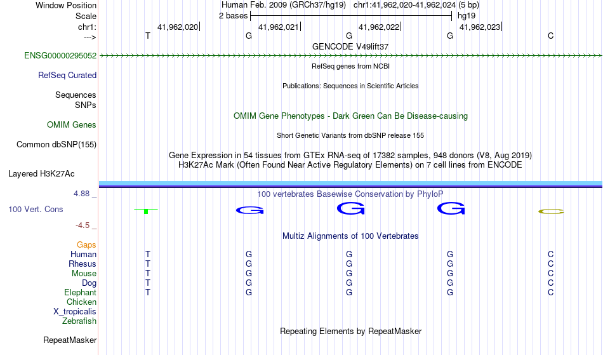Click Multiz Alignments of 100 Vertebrates title

click(x=350, y=236)
